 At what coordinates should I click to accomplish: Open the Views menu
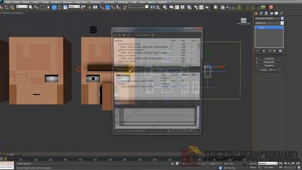(36, 2)
